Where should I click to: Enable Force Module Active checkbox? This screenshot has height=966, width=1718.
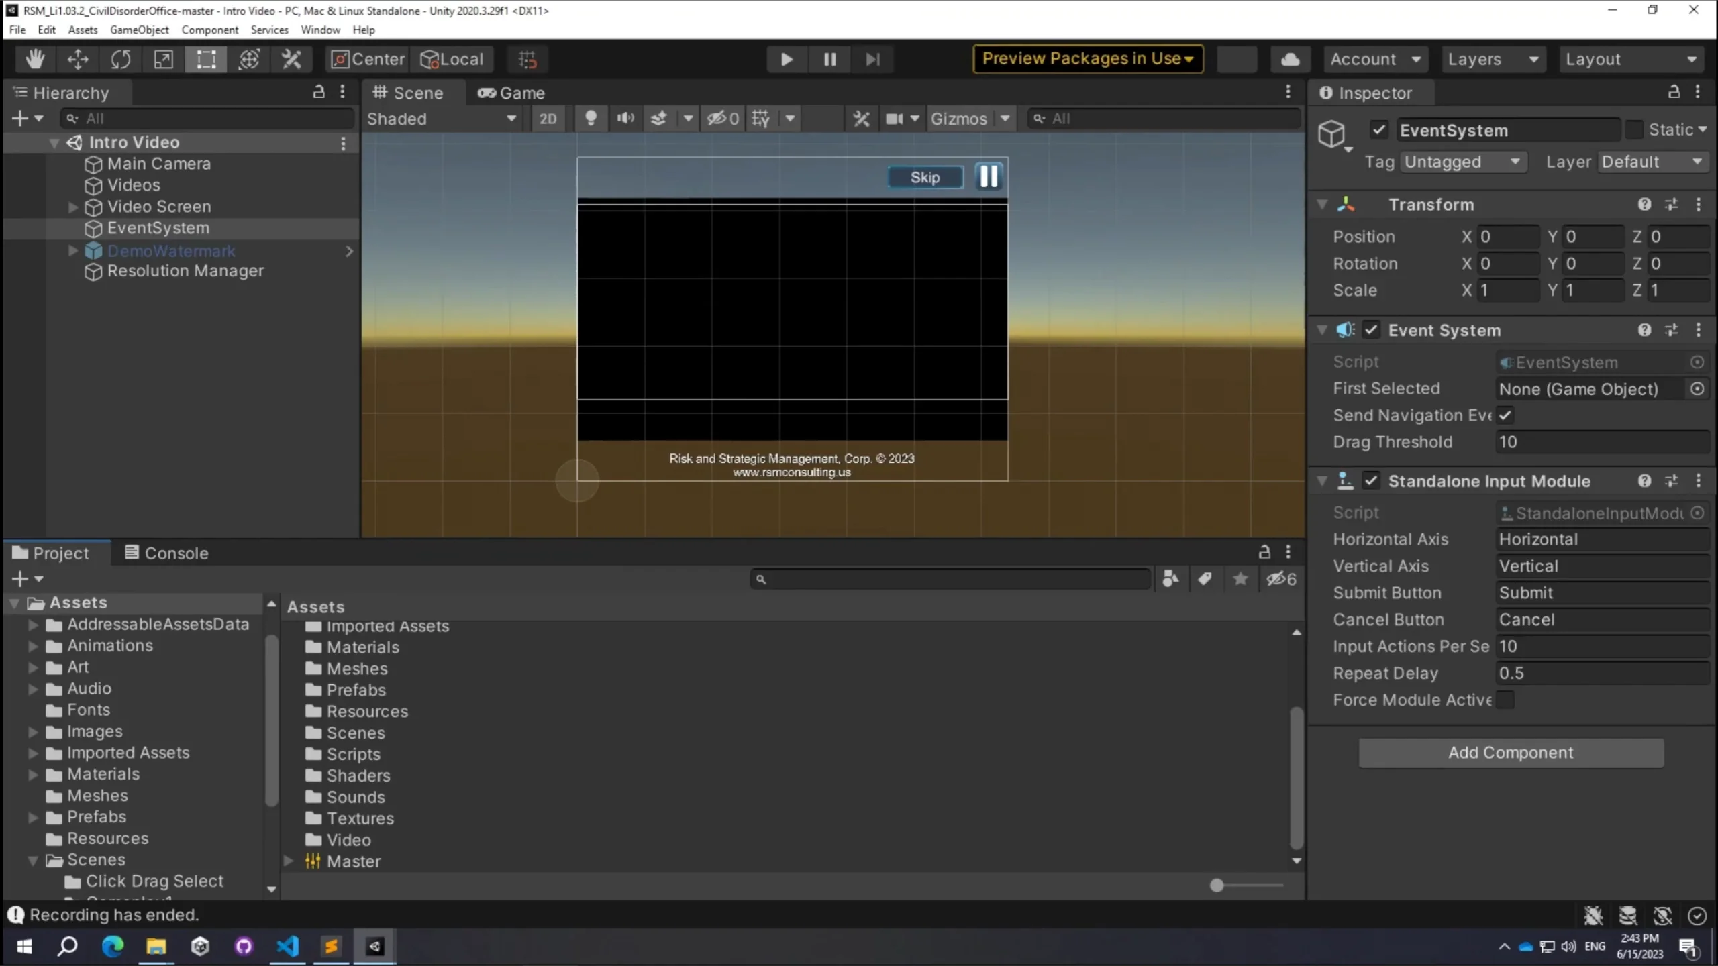pyautogui.click(x=1505, y=700)
